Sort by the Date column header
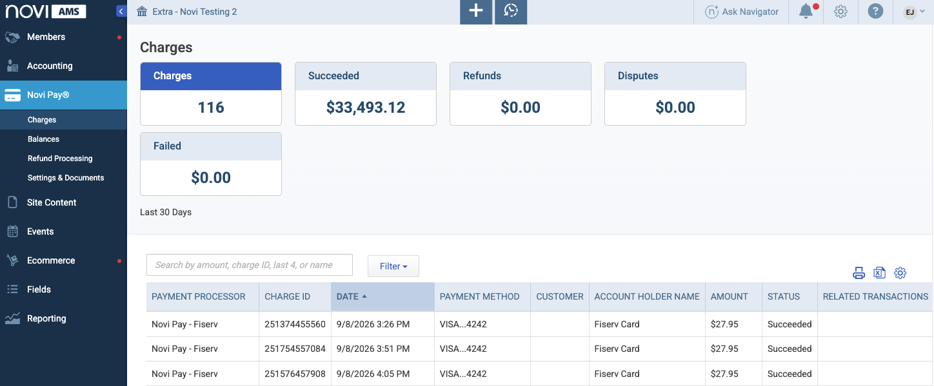 [x=383, y=296]
